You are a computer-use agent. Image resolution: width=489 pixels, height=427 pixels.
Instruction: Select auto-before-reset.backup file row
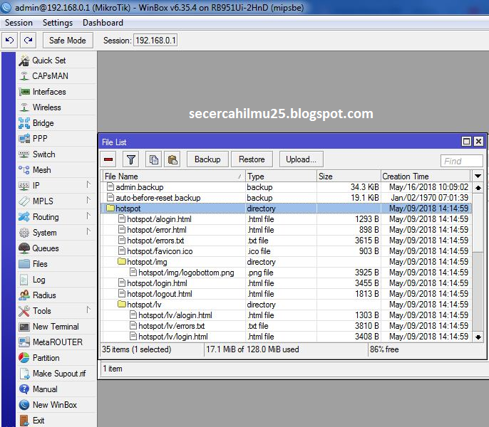coord(286,198)
